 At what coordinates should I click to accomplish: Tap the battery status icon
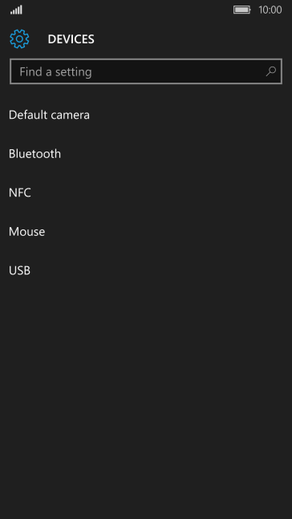[242, 10]
